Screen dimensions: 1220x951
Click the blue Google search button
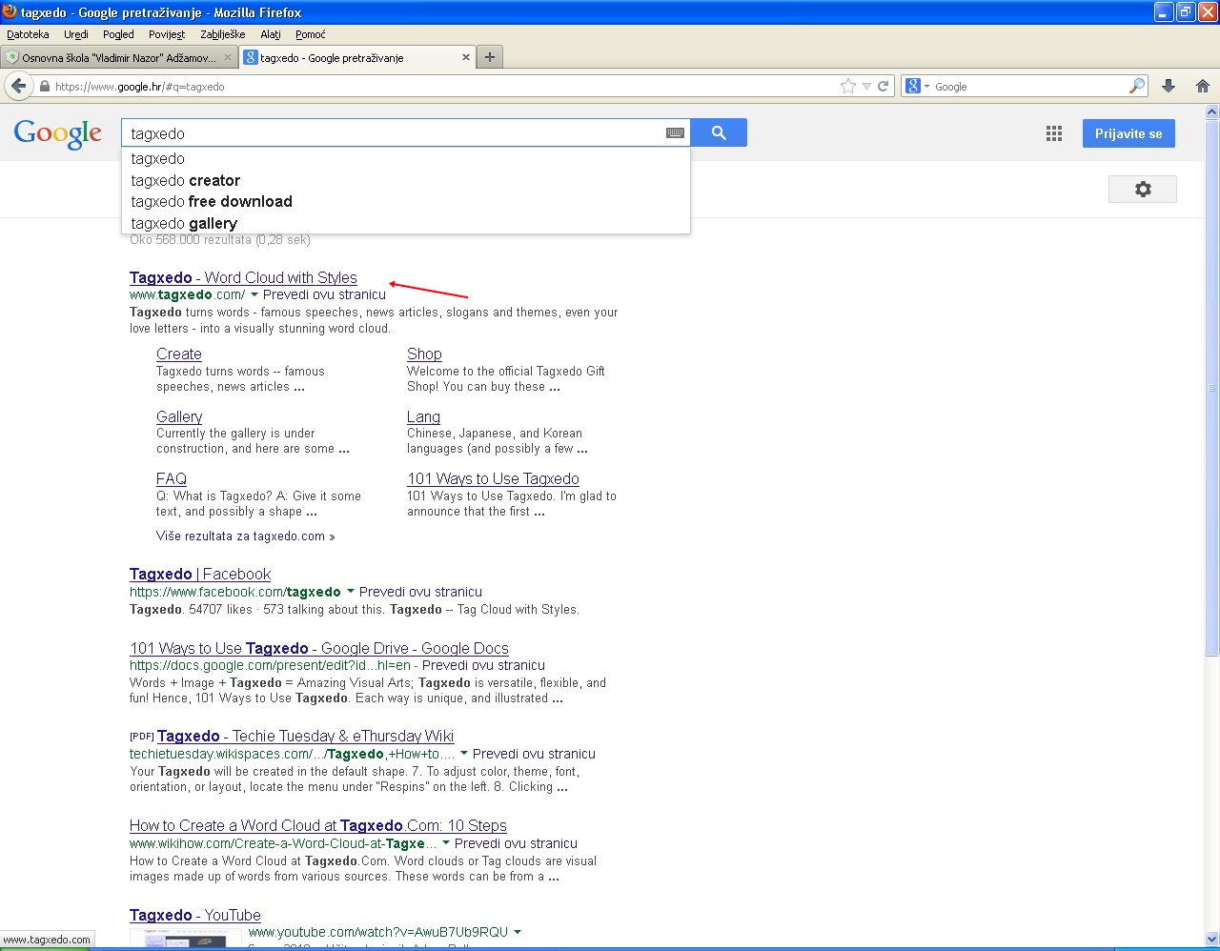pyautogui.click(x=719, y=132)
